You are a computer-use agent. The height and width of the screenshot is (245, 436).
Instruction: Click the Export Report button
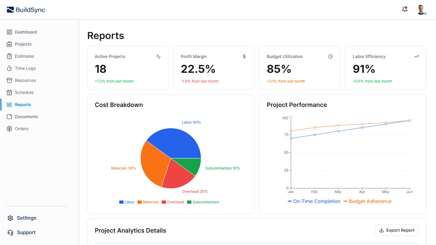(x=397, y=230)
